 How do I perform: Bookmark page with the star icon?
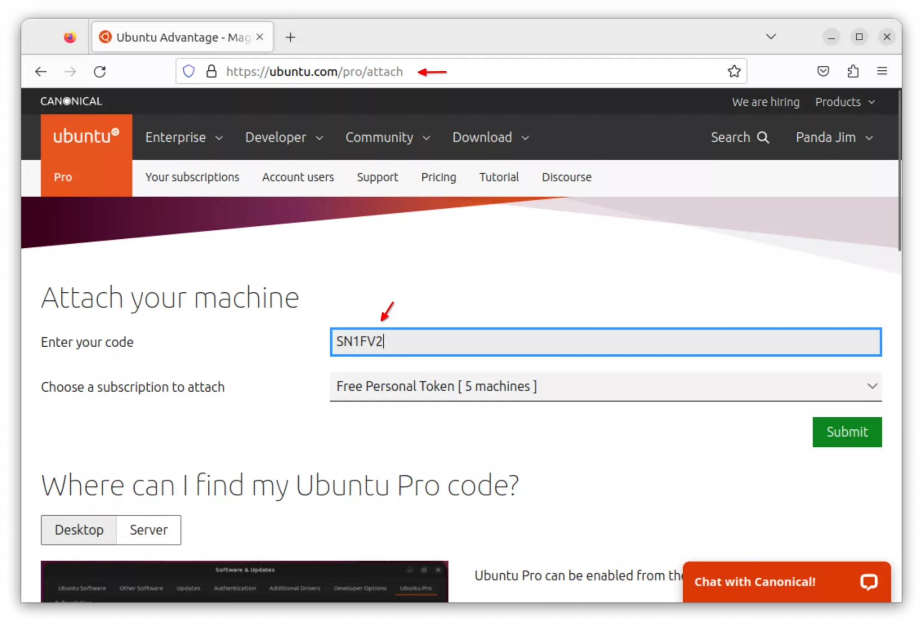[734, 71]
